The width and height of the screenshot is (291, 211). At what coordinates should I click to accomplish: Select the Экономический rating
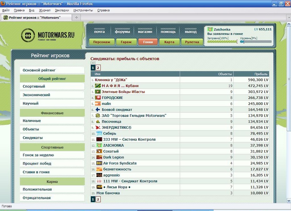(x=52, y=95)
